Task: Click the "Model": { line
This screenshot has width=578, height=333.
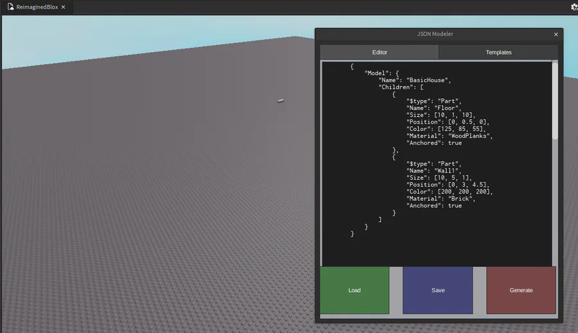Action: click(x=382, y=73)
